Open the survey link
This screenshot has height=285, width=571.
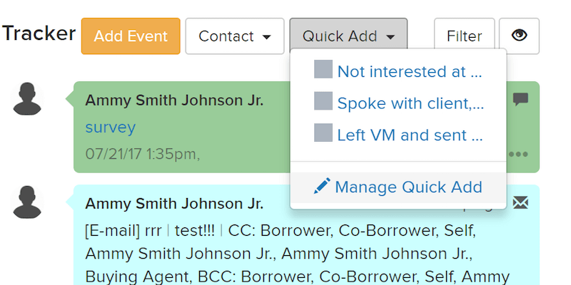[x=110, y=128]
